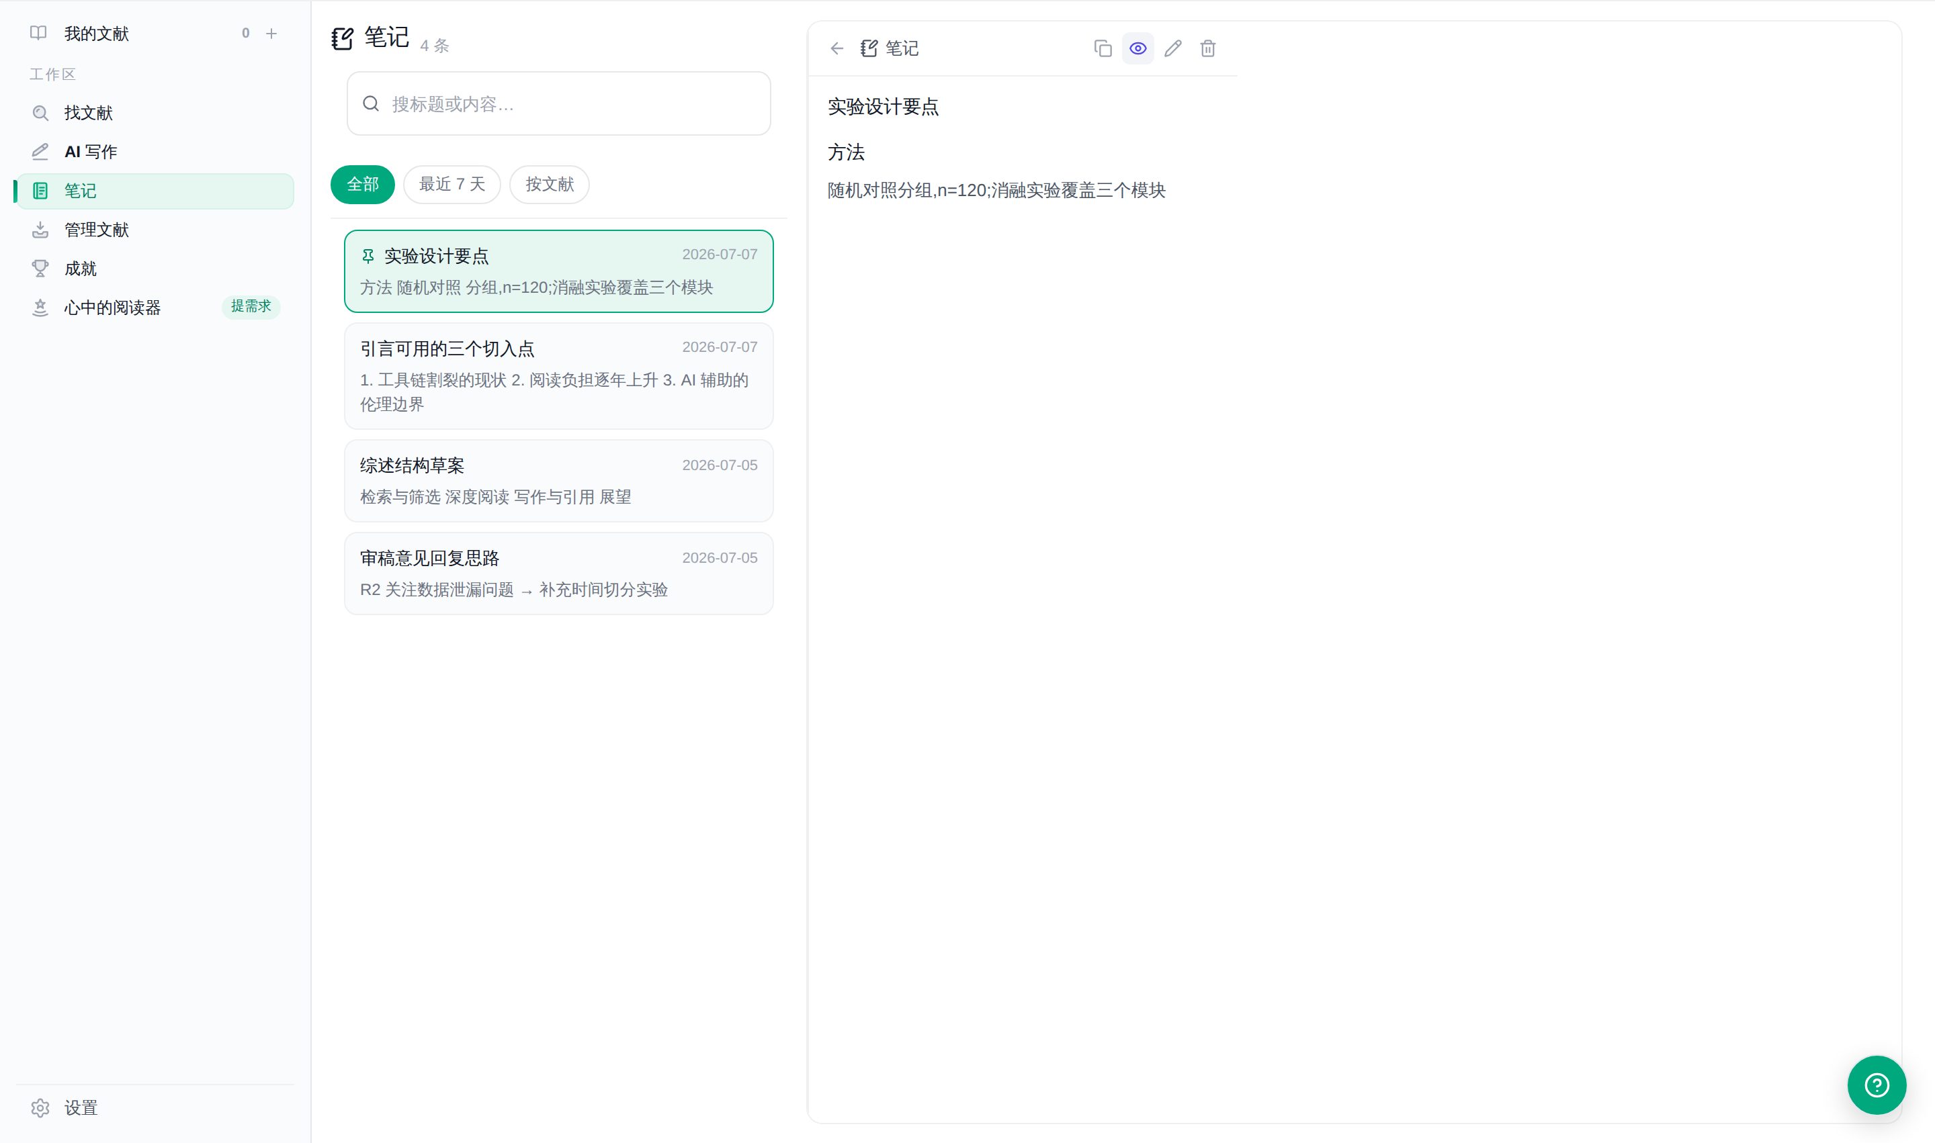This screenshot has height=1143, width=1935.
Task: Open 找文献 search page
Action: point(155,112)
